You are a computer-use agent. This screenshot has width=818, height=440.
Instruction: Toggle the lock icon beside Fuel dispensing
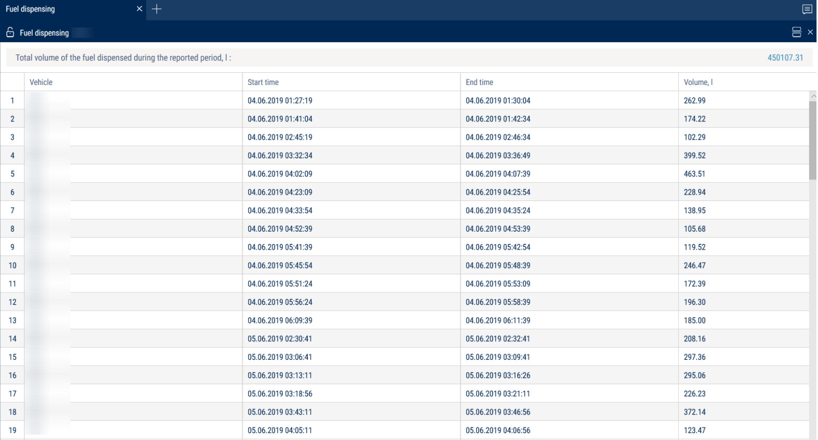tap(10, 33)
